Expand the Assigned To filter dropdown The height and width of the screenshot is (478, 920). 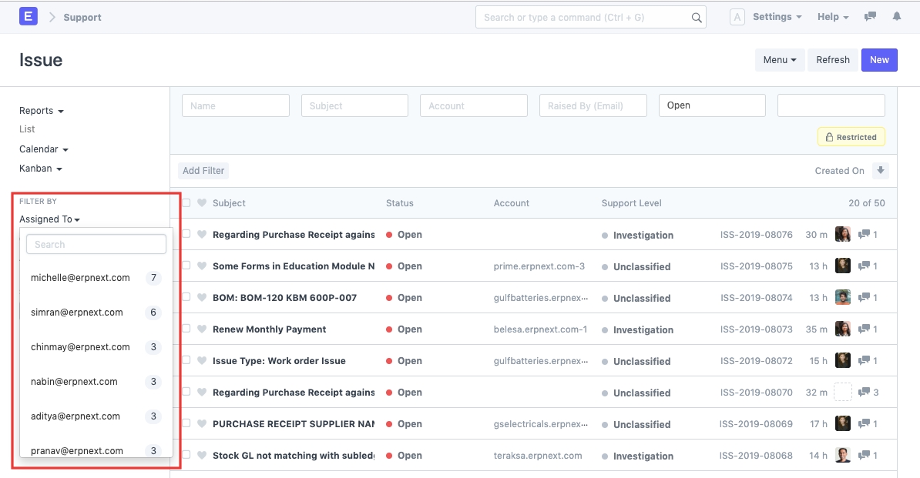49,219
